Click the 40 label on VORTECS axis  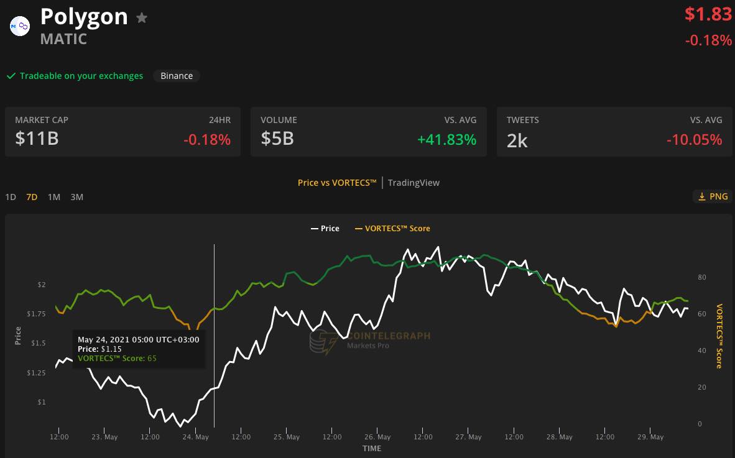[x=701, y=350]
